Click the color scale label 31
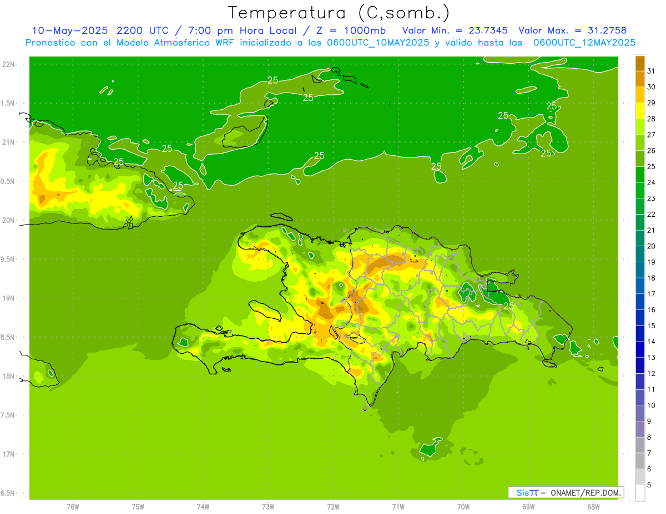The image size is (666, 514). pyautogui.click(x=651, y=71)
